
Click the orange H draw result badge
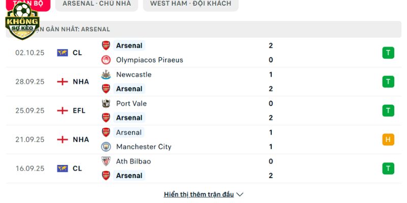[x=388, y=140]
